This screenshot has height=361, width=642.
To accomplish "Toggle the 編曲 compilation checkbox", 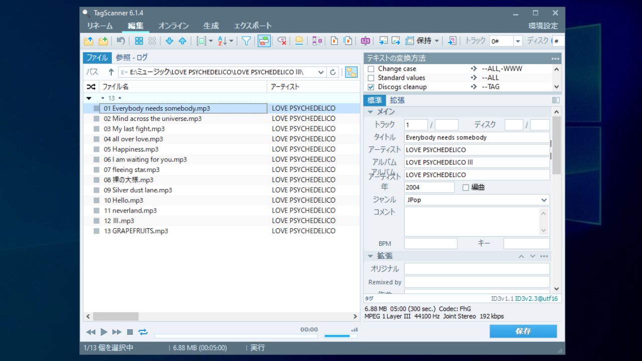I will click(465, 188).
